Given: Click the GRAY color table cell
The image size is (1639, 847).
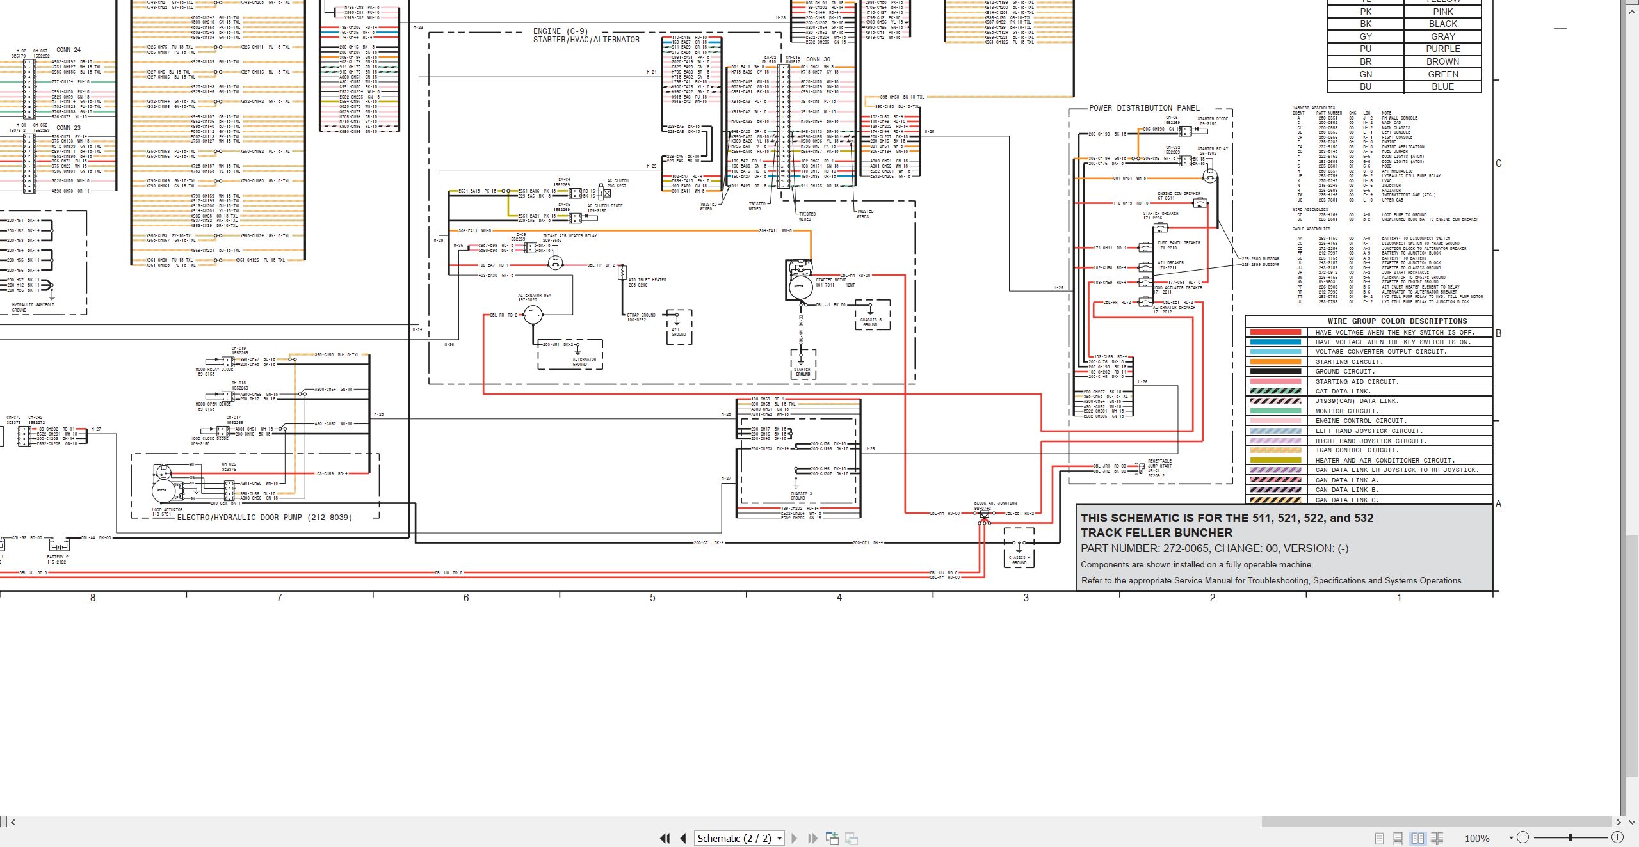Looking at the screenshot, I should click(1443, 36).
